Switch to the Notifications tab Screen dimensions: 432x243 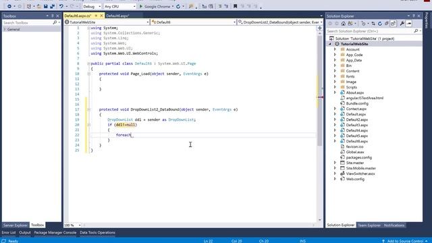click(x=394, y=225)
